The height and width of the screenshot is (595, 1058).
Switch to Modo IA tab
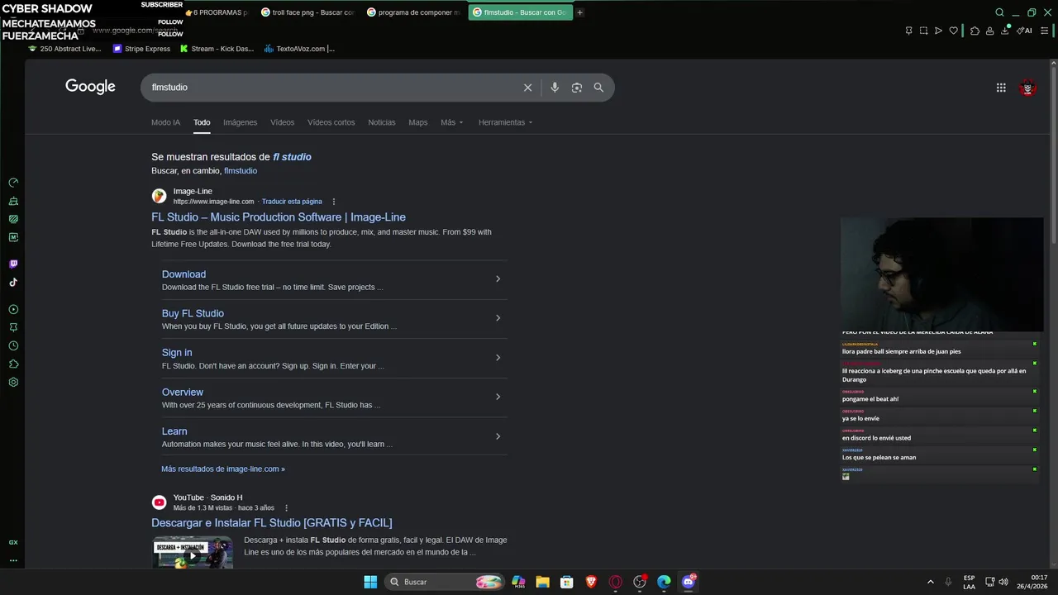click(x=165, y=122)
